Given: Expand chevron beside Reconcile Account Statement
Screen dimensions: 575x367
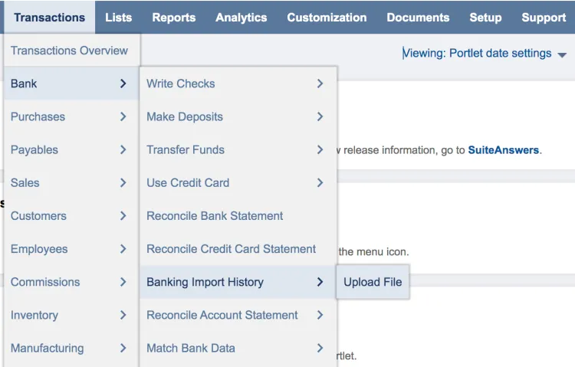Looking at the screenshot, I should click(x=320, y=315).
